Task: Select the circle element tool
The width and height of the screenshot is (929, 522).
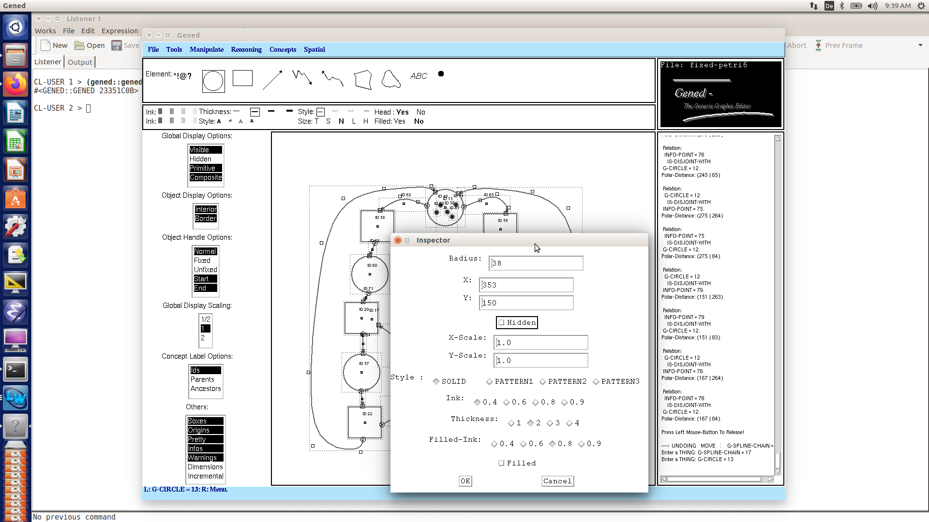Action: (213, 81)
